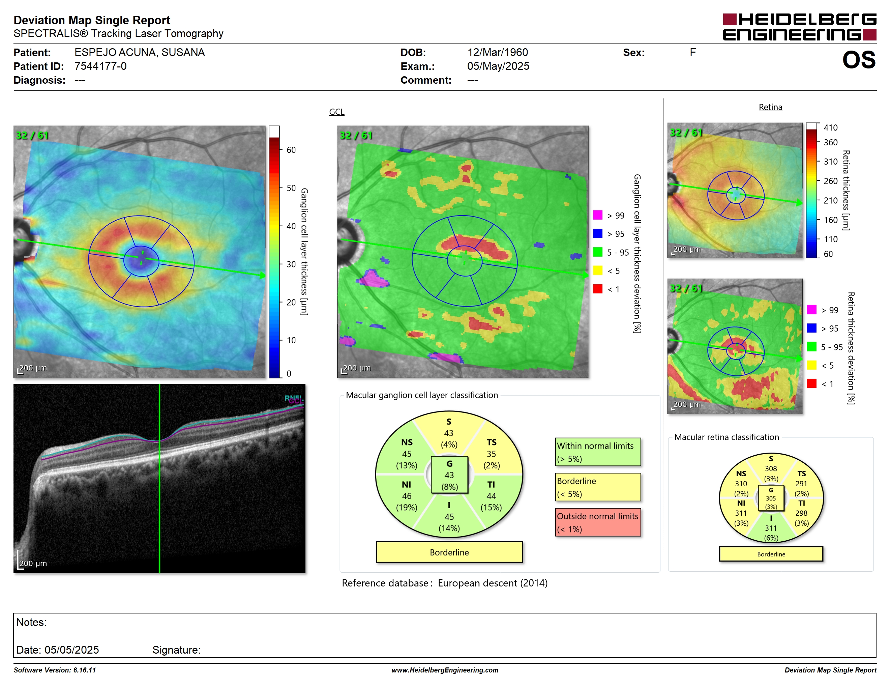The image size is (890, 688).
Task: Click the Deviation Map Single Report title
Action: (92, 20)
